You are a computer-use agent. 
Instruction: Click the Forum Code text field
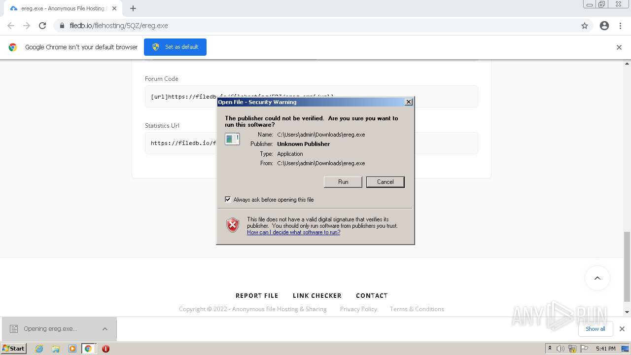coord(311,96)
